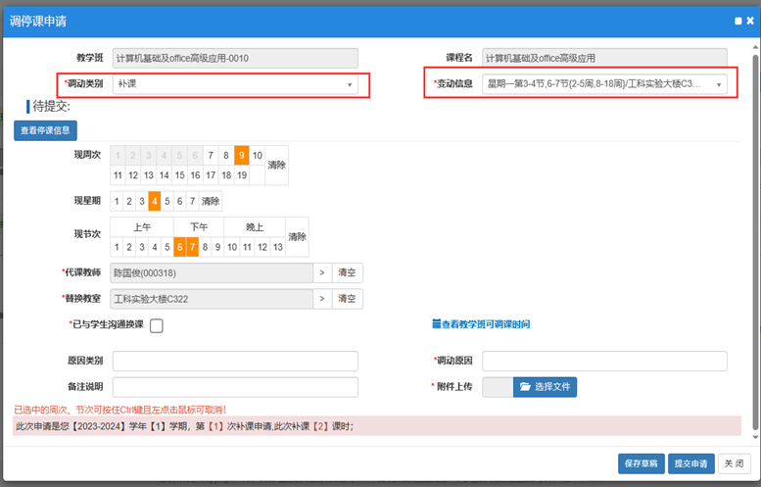
Task: Click the 备注说明 input field
Action: pos(235,387)
